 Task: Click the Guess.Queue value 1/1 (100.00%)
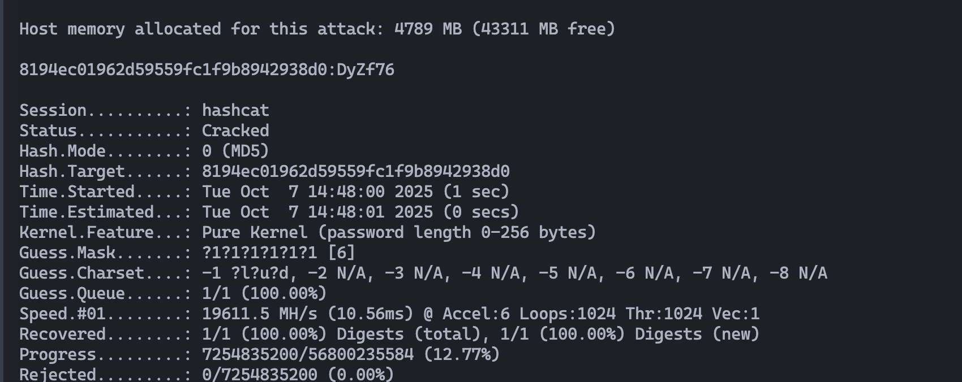coord(264,293)
